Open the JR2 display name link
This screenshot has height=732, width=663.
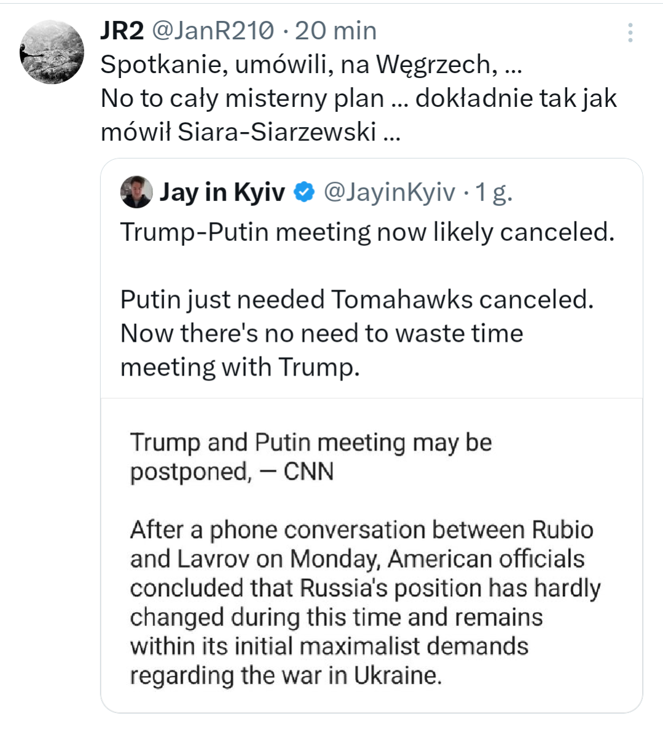pos(122,31)
